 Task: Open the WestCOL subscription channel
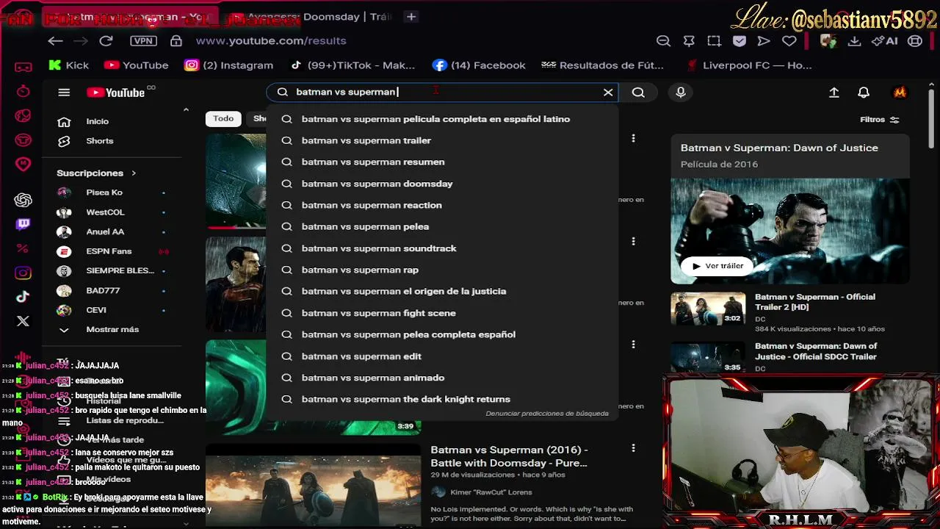click(112, 212)
